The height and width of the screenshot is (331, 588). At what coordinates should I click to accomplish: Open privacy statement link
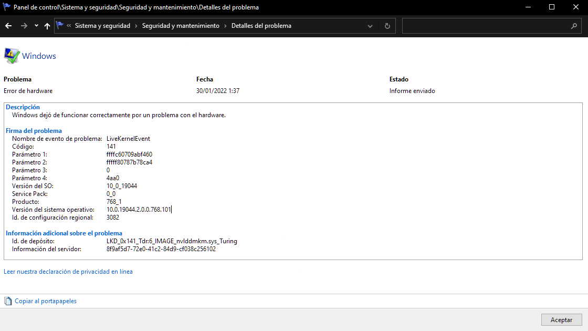pyautogui.click(x=68, y=271)
